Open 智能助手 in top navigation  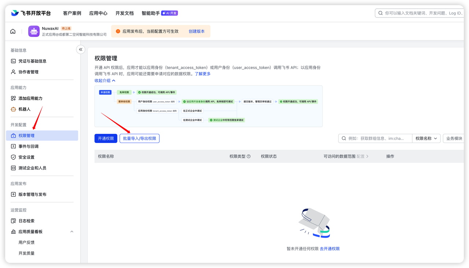(x=151, y=13)
